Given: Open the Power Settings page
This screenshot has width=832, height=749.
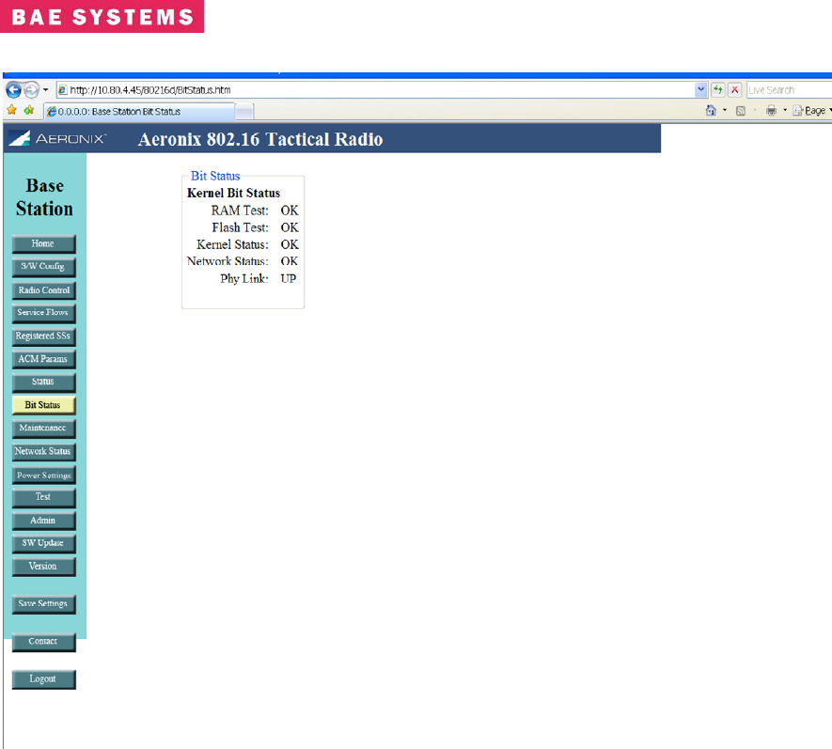Looking at the screenshot, I should click(43, 475).
